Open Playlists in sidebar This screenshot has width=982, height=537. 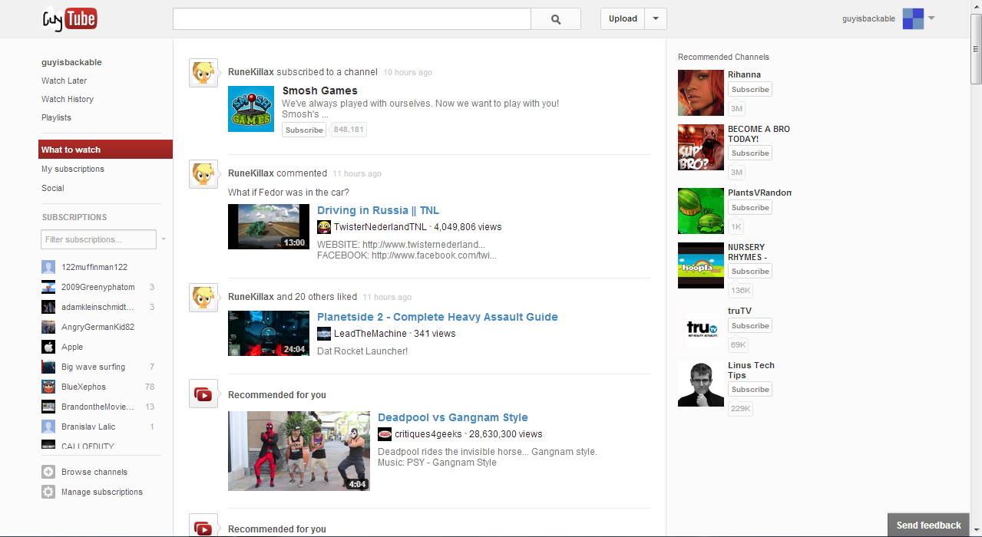pos(56,117)
